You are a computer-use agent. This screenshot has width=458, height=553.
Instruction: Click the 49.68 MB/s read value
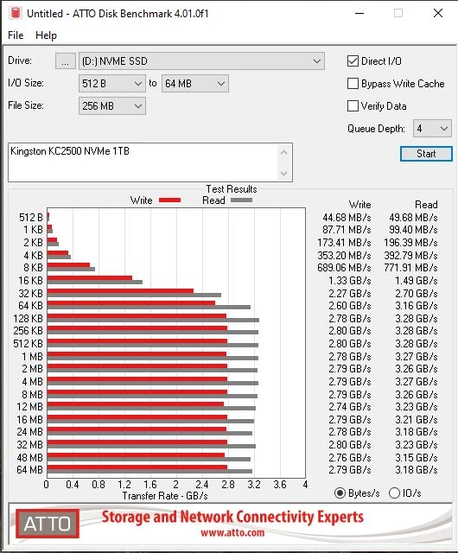(x=413, y=218)
